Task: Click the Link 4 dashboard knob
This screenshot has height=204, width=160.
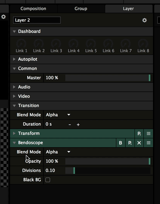Action: (73, 44)
